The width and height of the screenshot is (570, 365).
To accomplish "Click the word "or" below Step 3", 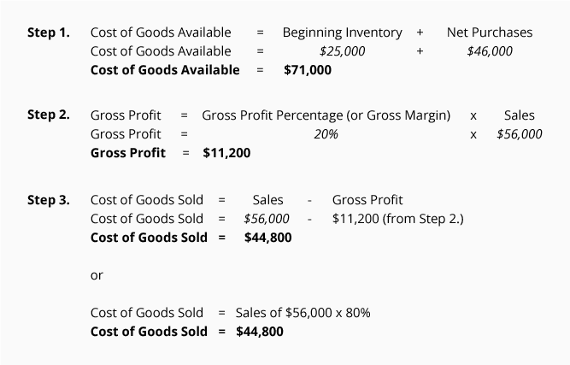I will tap(97, 275).
